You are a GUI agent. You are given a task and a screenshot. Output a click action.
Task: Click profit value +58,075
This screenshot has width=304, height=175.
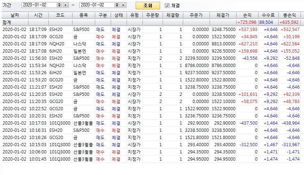(249, 102)
